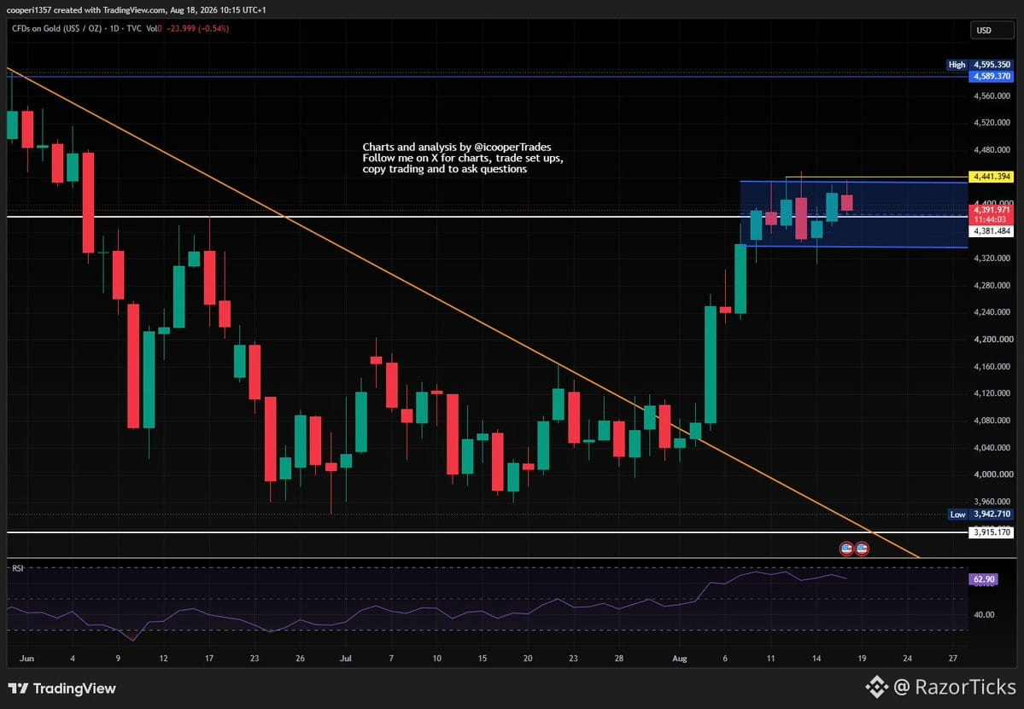1024x709 pixels.
Task: Click the Jun date axis label
Action: (x=26, y=658)
